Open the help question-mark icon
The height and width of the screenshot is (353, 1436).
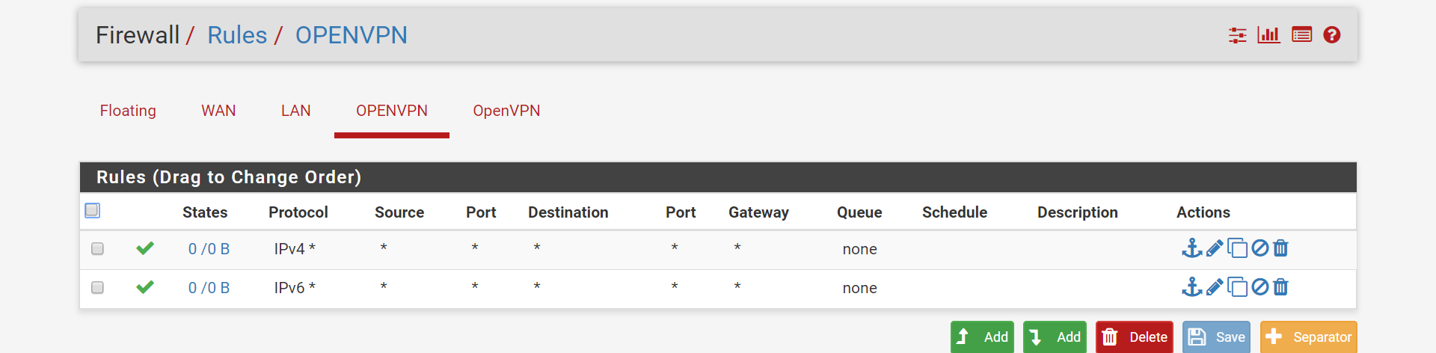tap(1331, 35)
